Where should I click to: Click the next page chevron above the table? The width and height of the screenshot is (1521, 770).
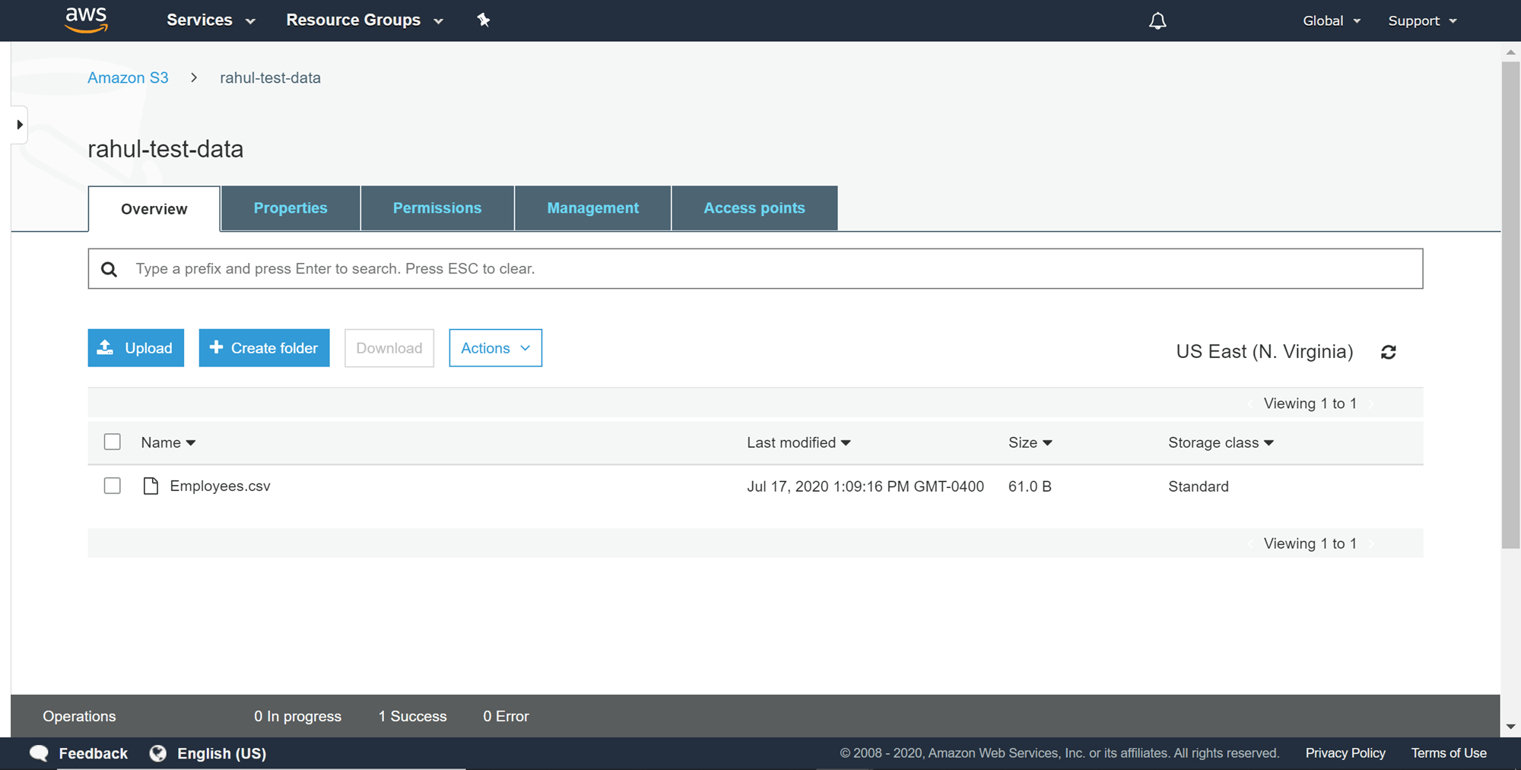pyautogui.click(x=1371, y=403)
